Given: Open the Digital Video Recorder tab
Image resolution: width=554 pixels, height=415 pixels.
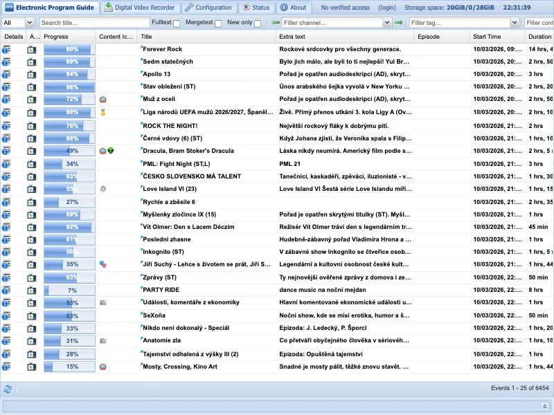Looking at the screenshot, I should (140, 8).
